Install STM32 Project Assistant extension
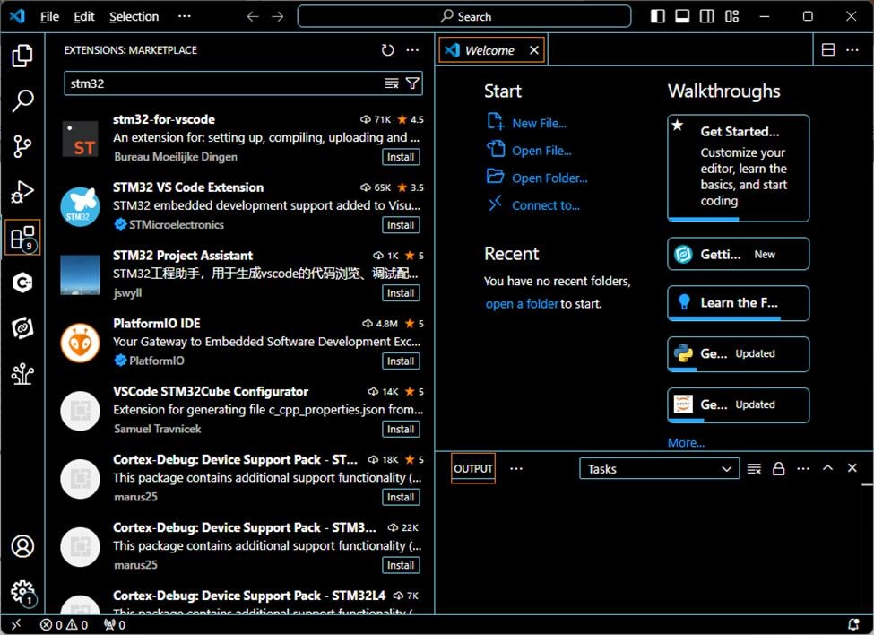Screen dimensions: 874x635 pos(401,293)
